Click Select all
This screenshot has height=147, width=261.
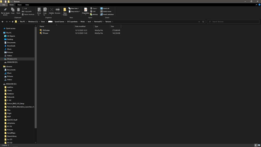pyautogui.click(x=105, y=8)
